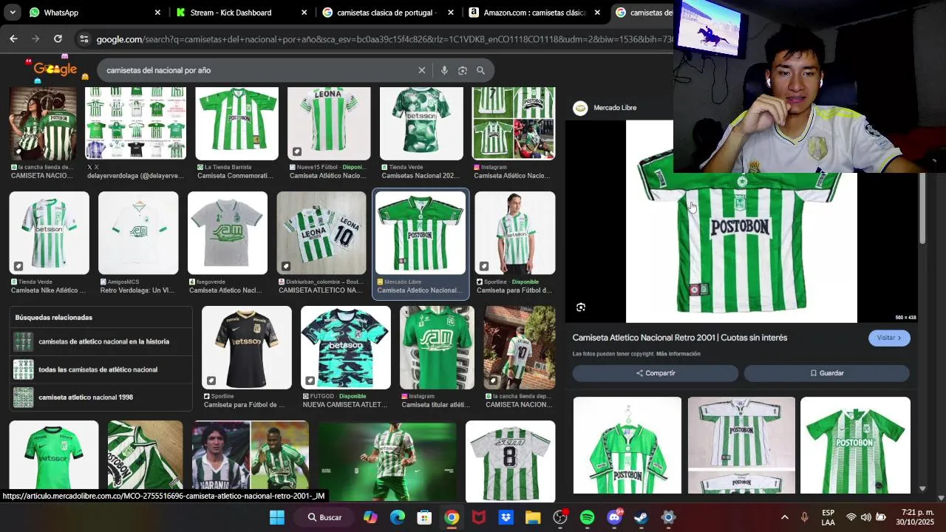Click the taskbar microphone tray icon
946x532 pixels.
(805, 517)
